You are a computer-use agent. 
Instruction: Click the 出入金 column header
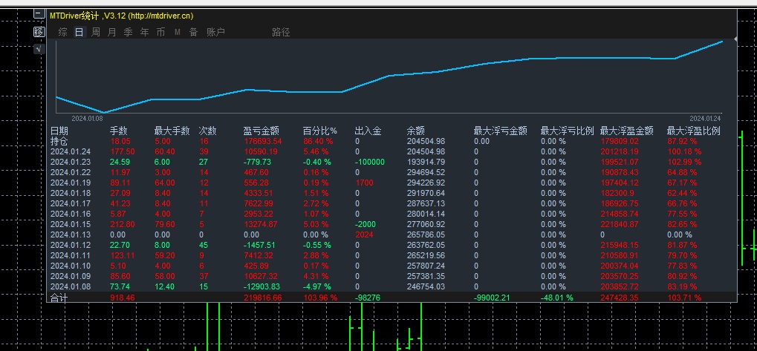point(368,131)
